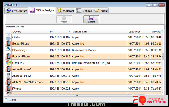Sort by the Last Seen column header

tap(138, 32)
